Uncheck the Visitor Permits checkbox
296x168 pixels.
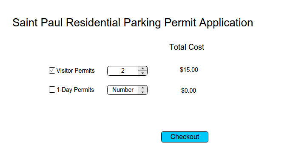(x=52, y=71)
